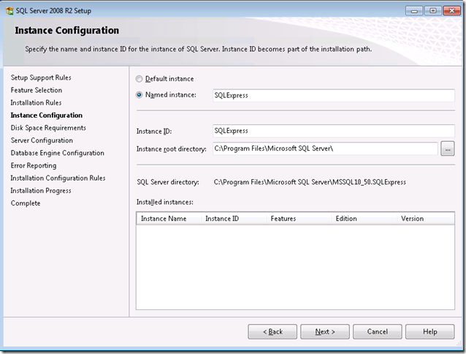The image size is (466, 354).
Task: Click the Instance root directory path field
Action: (x=324, y=149)
